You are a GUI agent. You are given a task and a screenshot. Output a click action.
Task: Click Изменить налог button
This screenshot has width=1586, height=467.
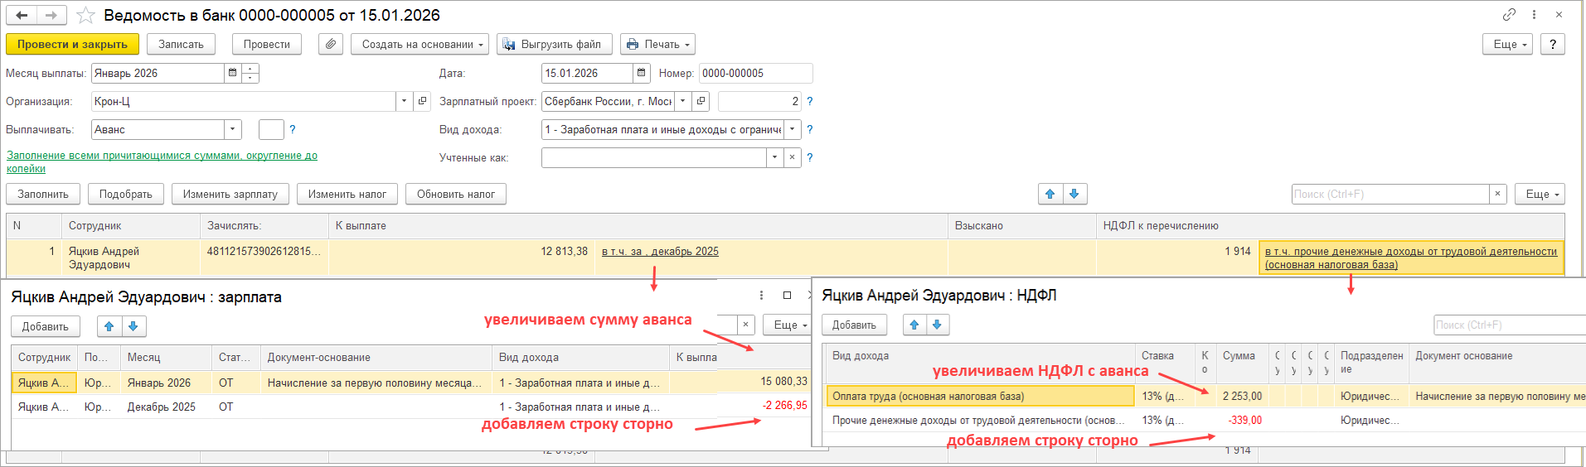pyautogui.click(x=347, y=194)
